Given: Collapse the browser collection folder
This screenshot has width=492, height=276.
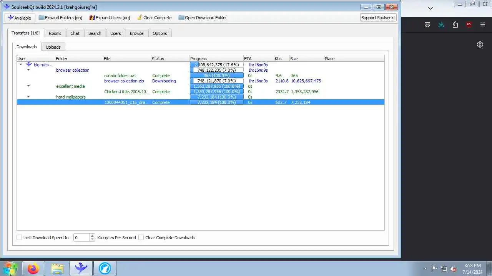Looking at the screenshot, I should pos(28,70).
